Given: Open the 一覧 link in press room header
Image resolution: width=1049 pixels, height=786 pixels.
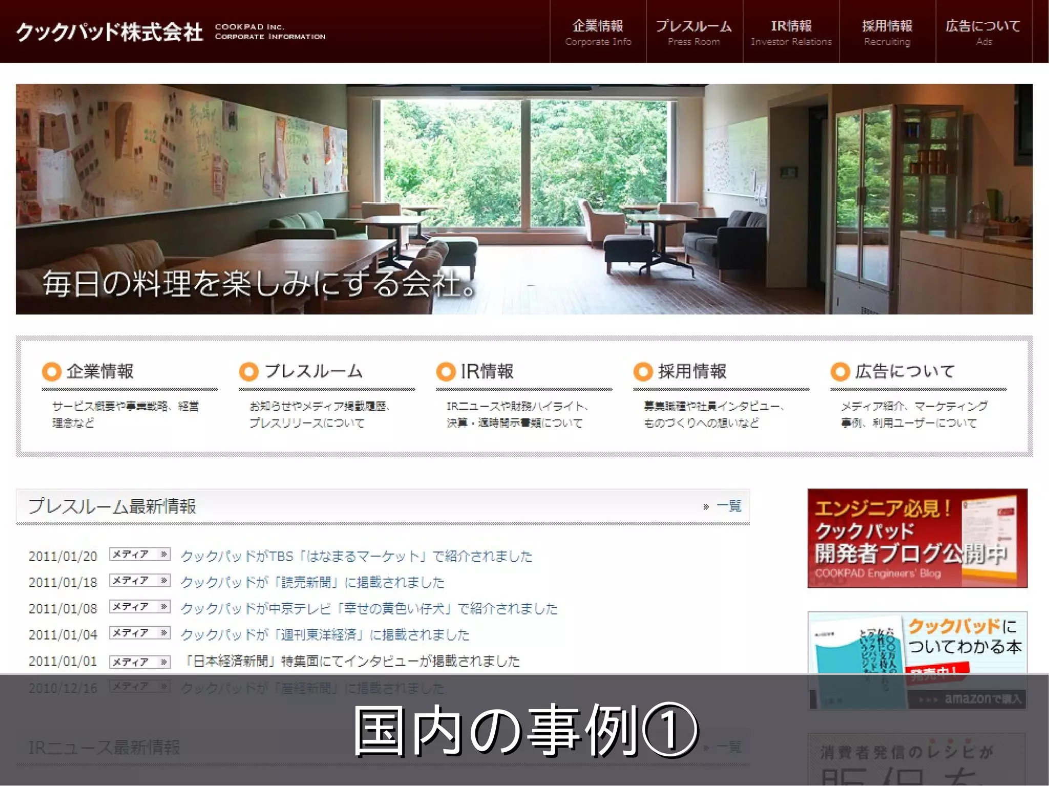Looking at the screenshot, I should pos(728,506).
